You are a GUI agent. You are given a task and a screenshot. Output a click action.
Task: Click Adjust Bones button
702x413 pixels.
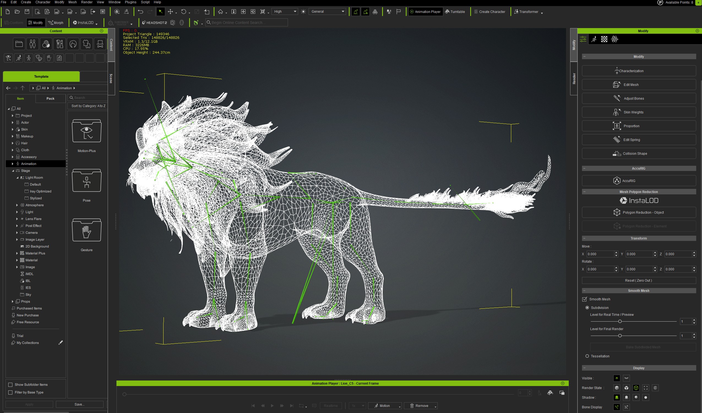click(x=638, y=98)
